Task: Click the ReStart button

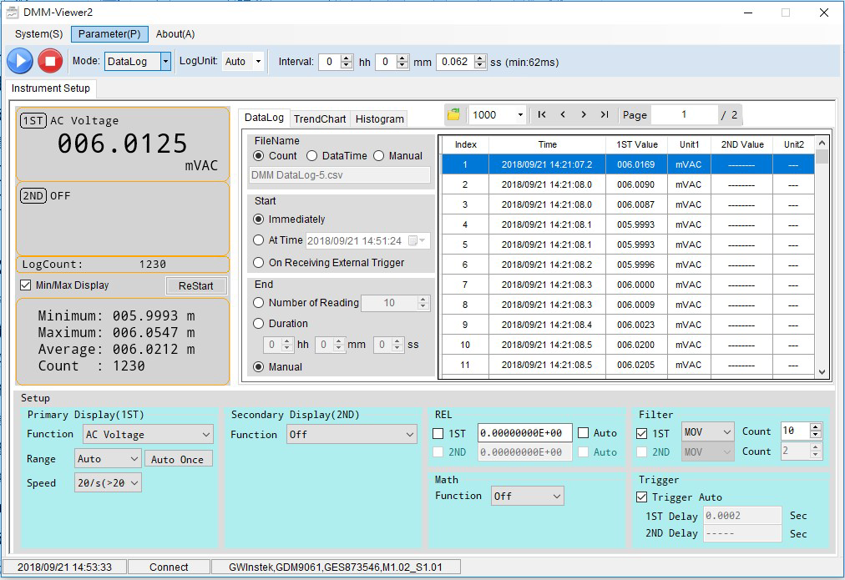Action: [x=195, y=286]
